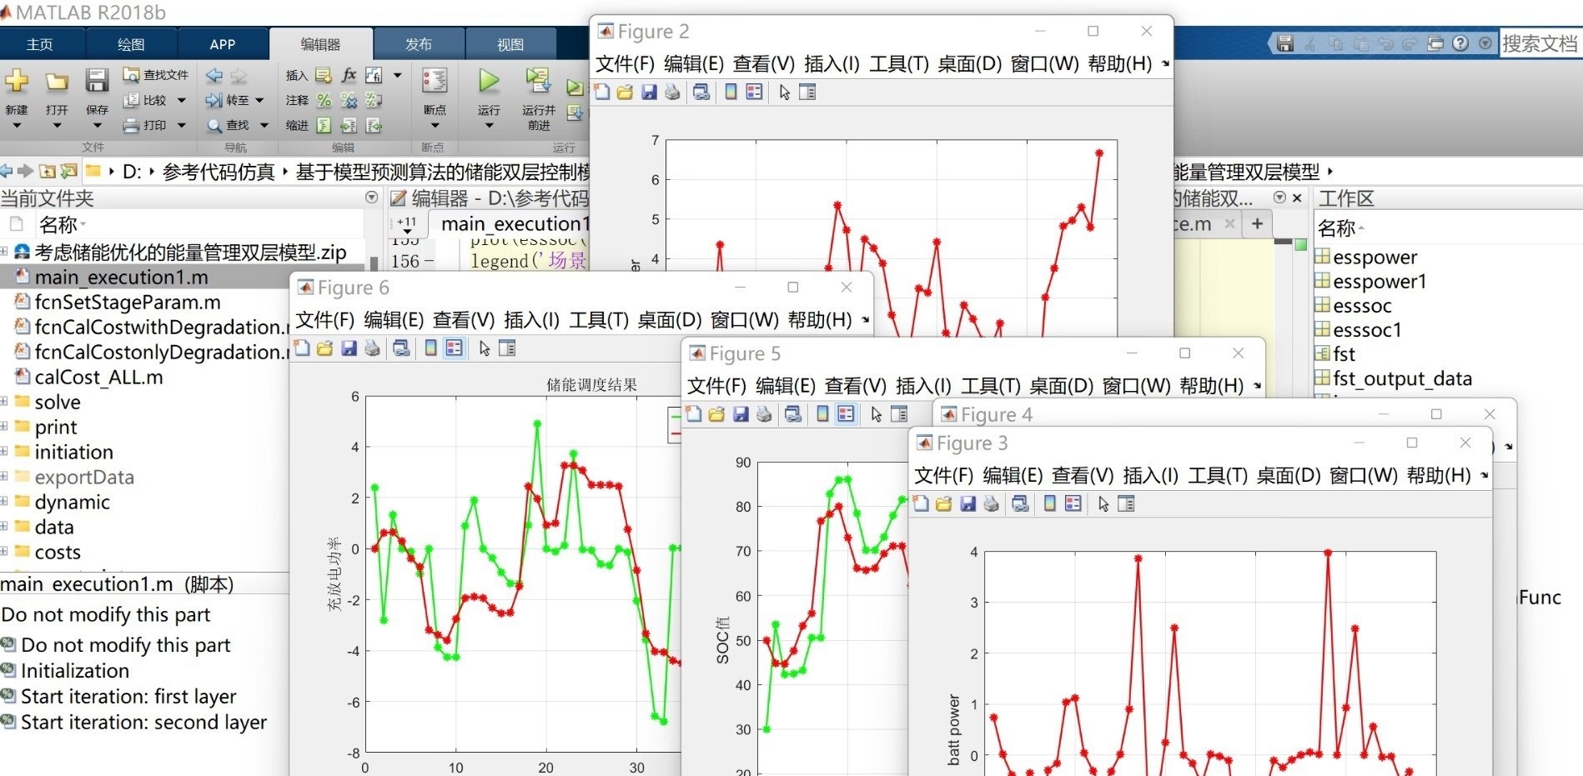Click save icon in top quick access toolbar

[x=1285, y=43]
